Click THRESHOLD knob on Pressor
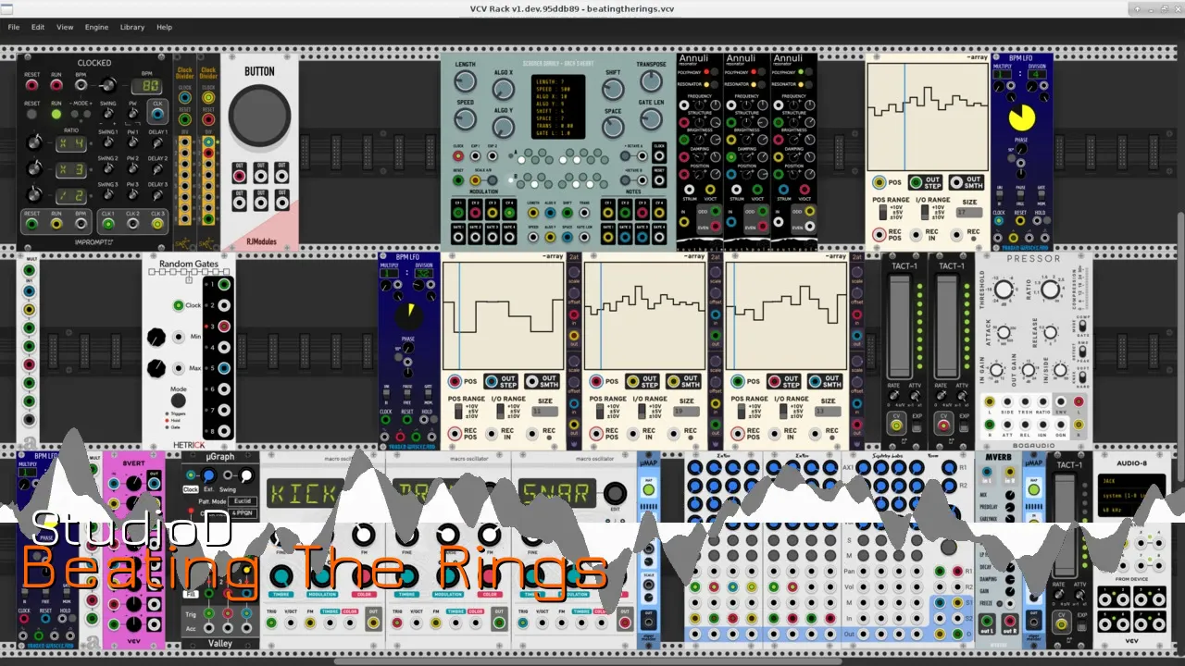 pyautogui.click(x=1004, y=290)
